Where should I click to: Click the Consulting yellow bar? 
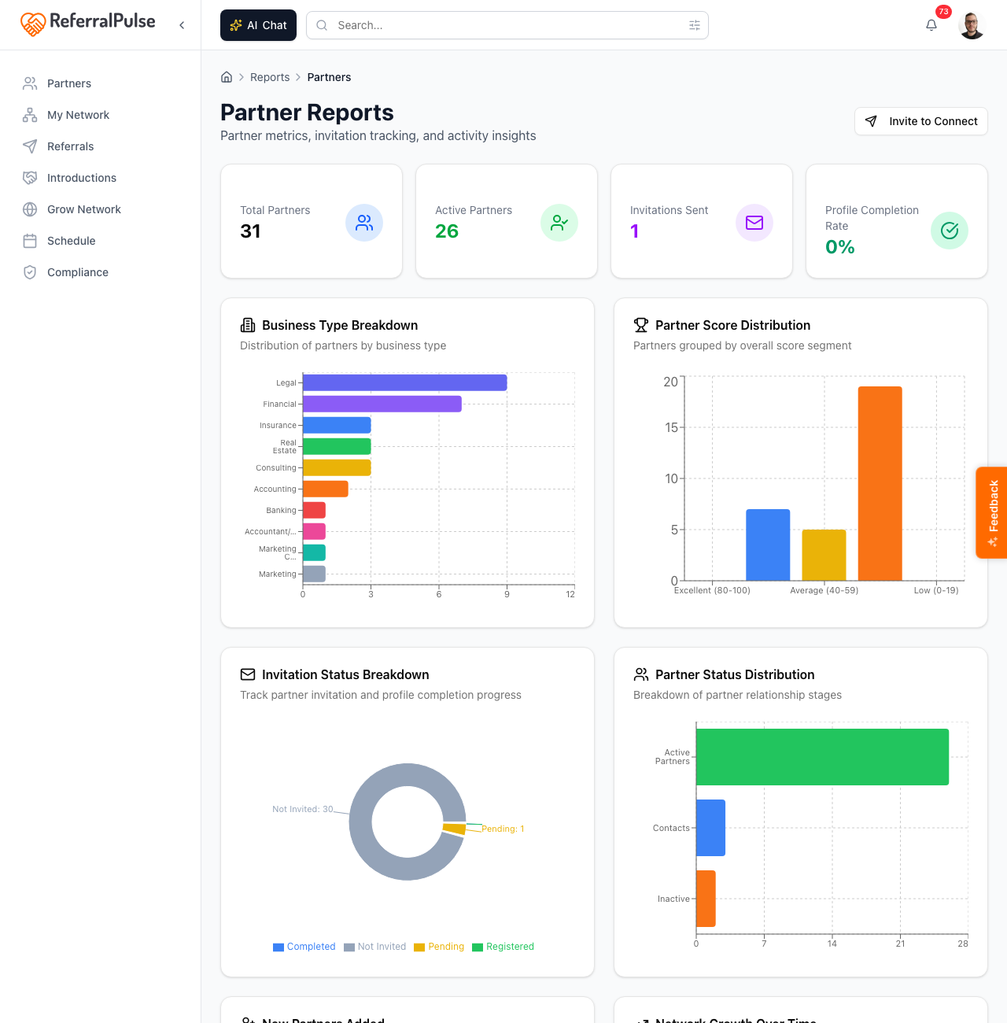click(x=337, y=467)
